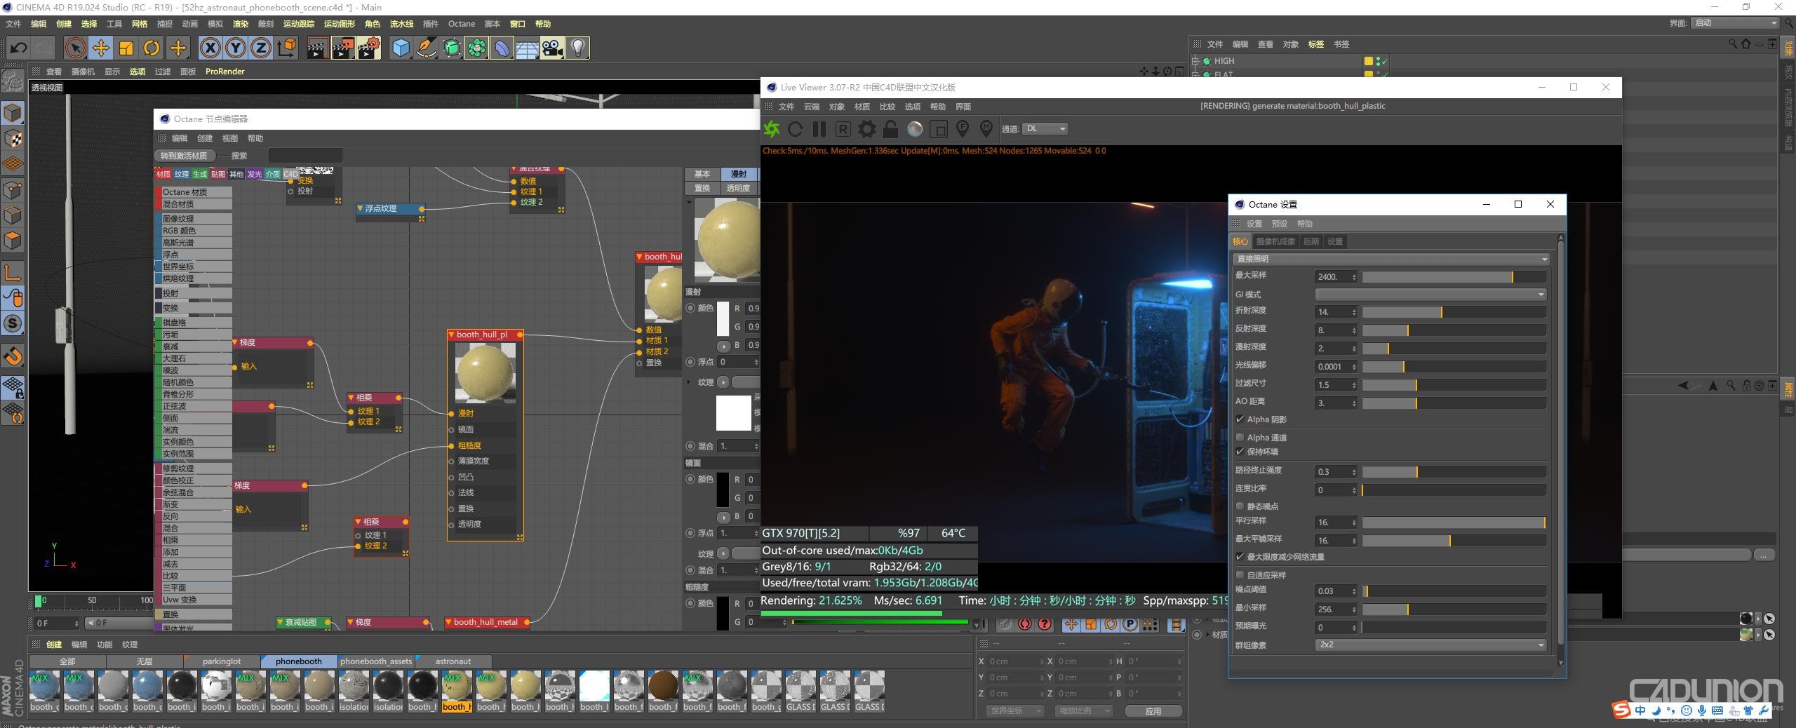Enable 自适应采样 checkbox
Image resolution: width=1796 pixels, height=728 pixels.
[1240, 575]
